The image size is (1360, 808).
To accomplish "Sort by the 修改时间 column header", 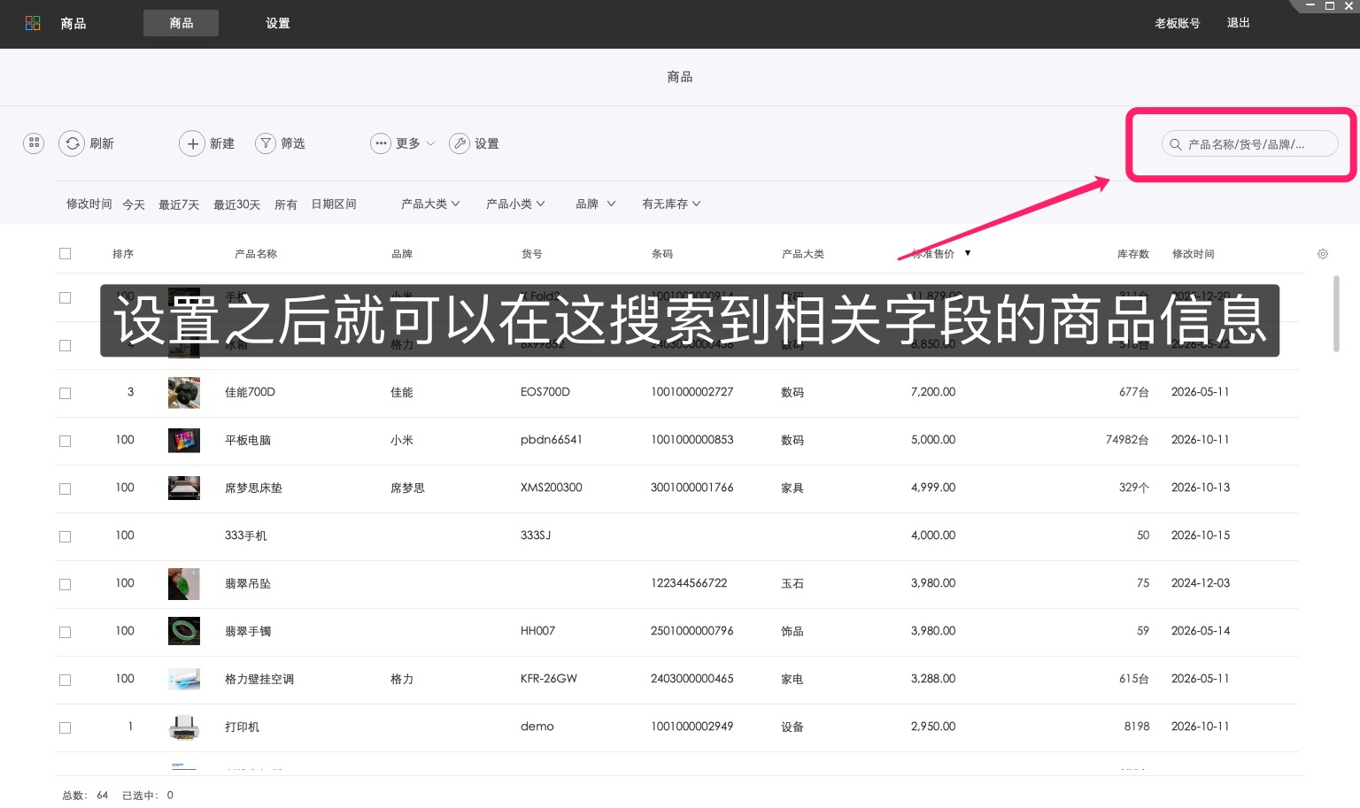I will [x=1194, y=254].
